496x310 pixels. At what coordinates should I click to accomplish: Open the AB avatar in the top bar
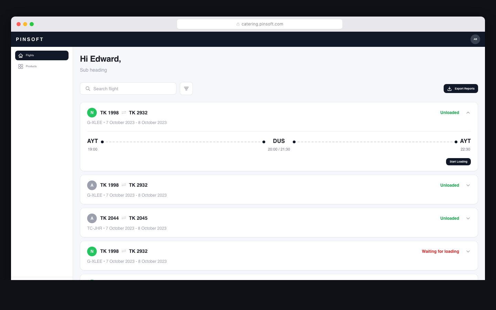[475, 39]
